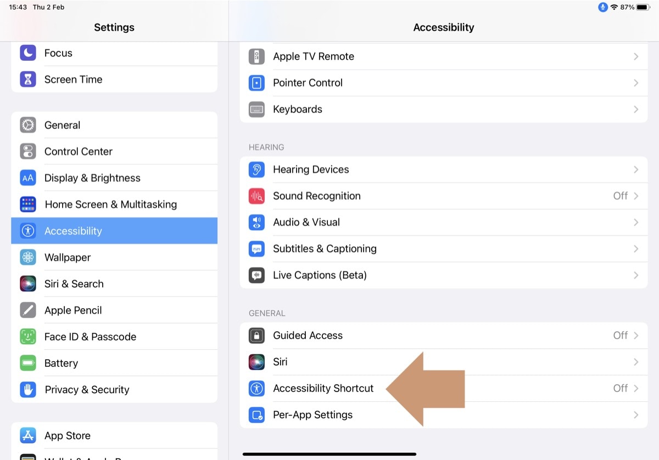Tap the home indicator bar at bottom
Viewport: 659px width, 460px height.
[329, 454]
